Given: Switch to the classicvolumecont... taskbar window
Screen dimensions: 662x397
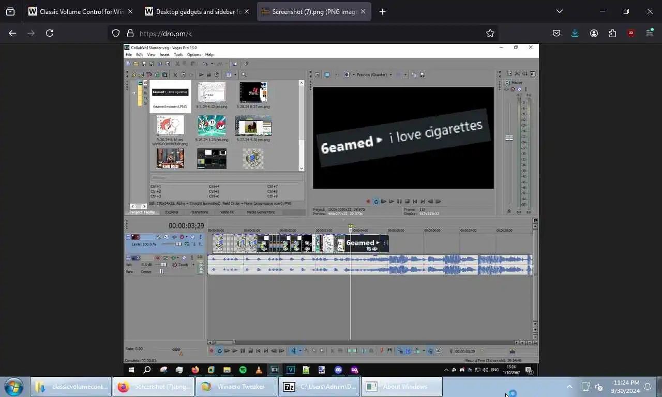Looking at the screenshot, I should coord(71,387).
